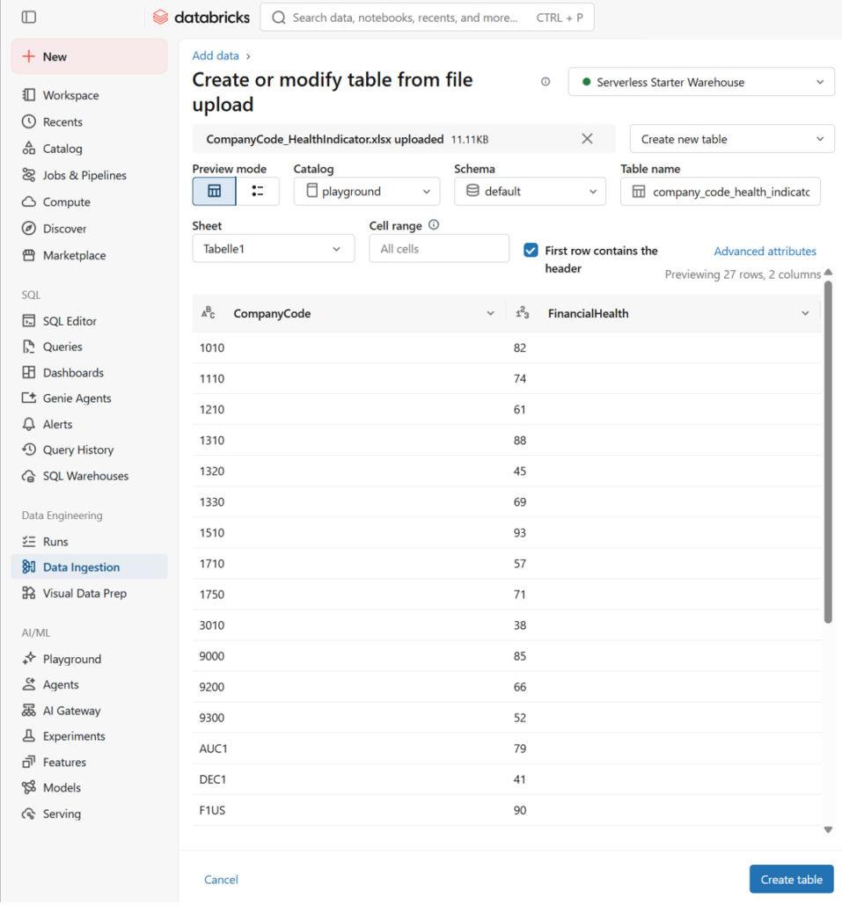The height and width of the screenshot is (906, 842).
Task: Show the Cell range info tooltip
Action: pyautogui.click(x=434, y=225)
